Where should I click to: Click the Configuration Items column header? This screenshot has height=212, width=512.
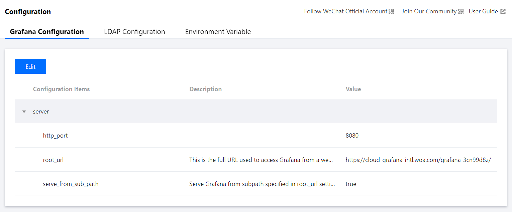click(x=61, y=89)
